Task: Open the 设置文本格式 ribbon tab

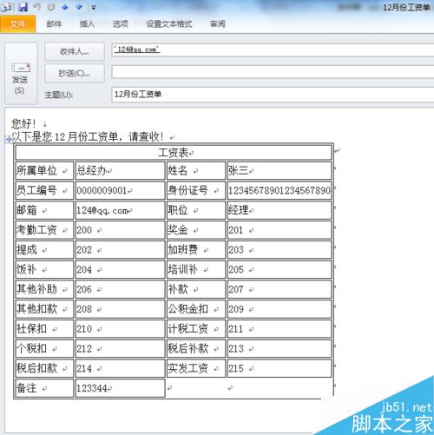Action: point(169,24)
